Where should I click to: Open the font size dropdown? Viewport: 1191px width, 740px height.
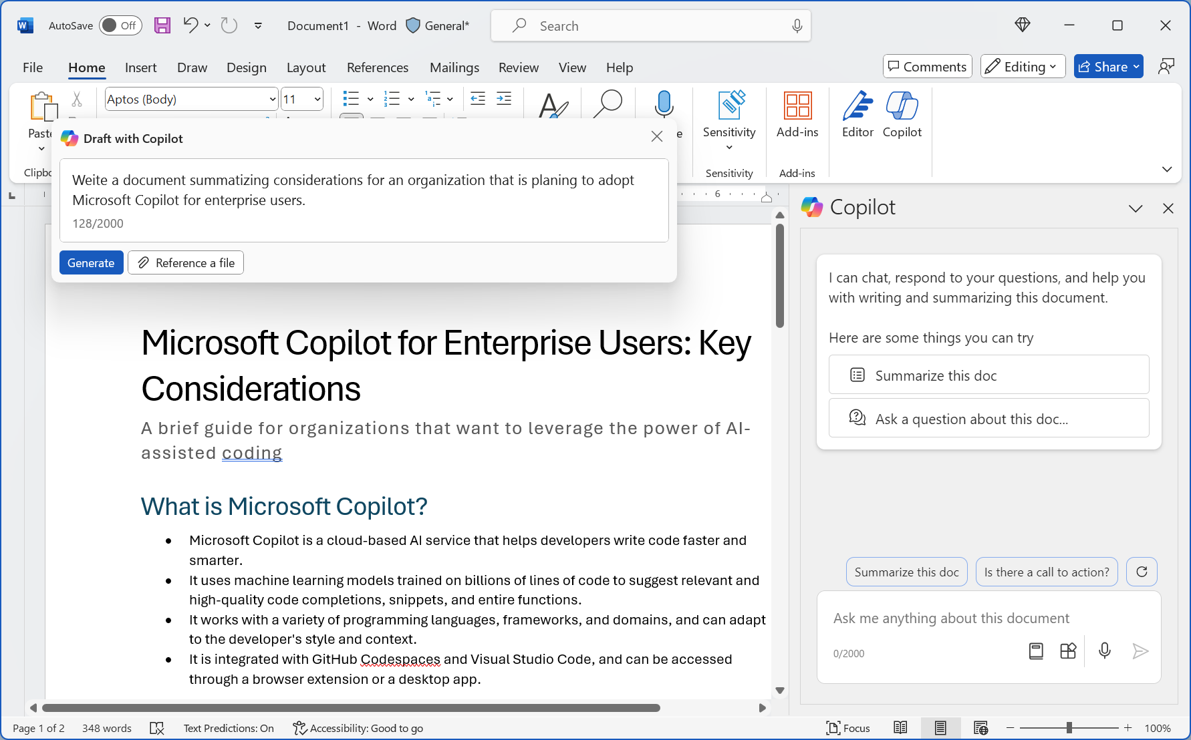coord(317,100)
